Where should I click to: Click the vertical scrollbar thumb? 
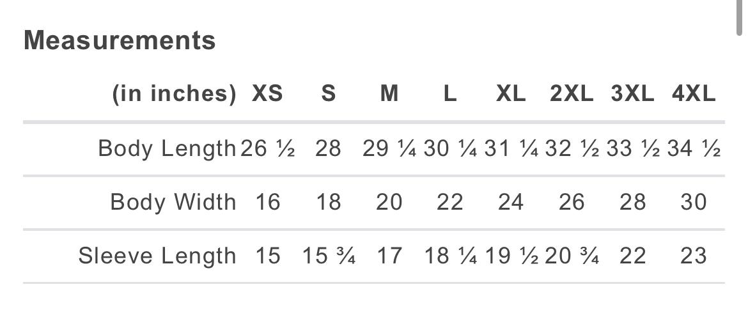(x=740, y=17)
